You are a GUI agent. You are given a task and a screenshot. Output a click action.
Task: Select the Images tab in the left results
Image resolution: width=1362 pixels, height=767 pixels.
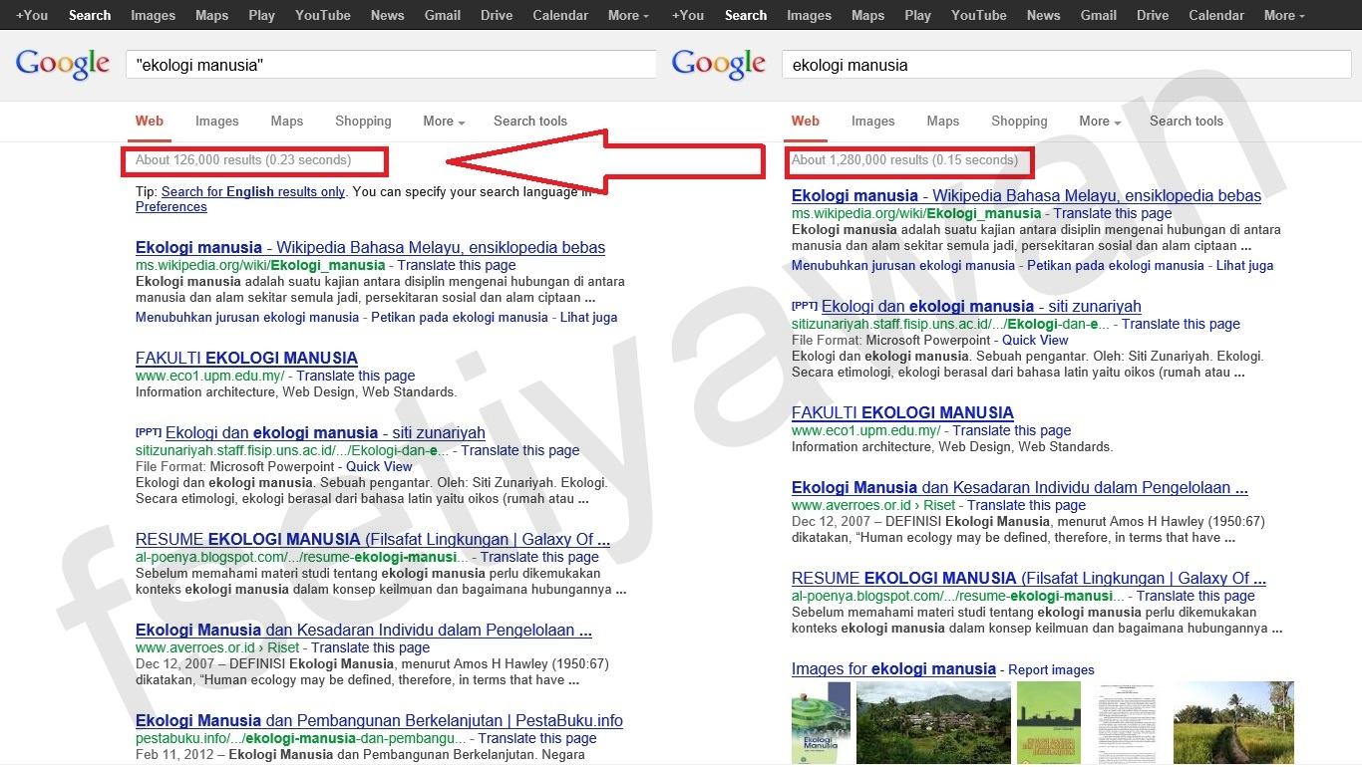click(217, 121)
